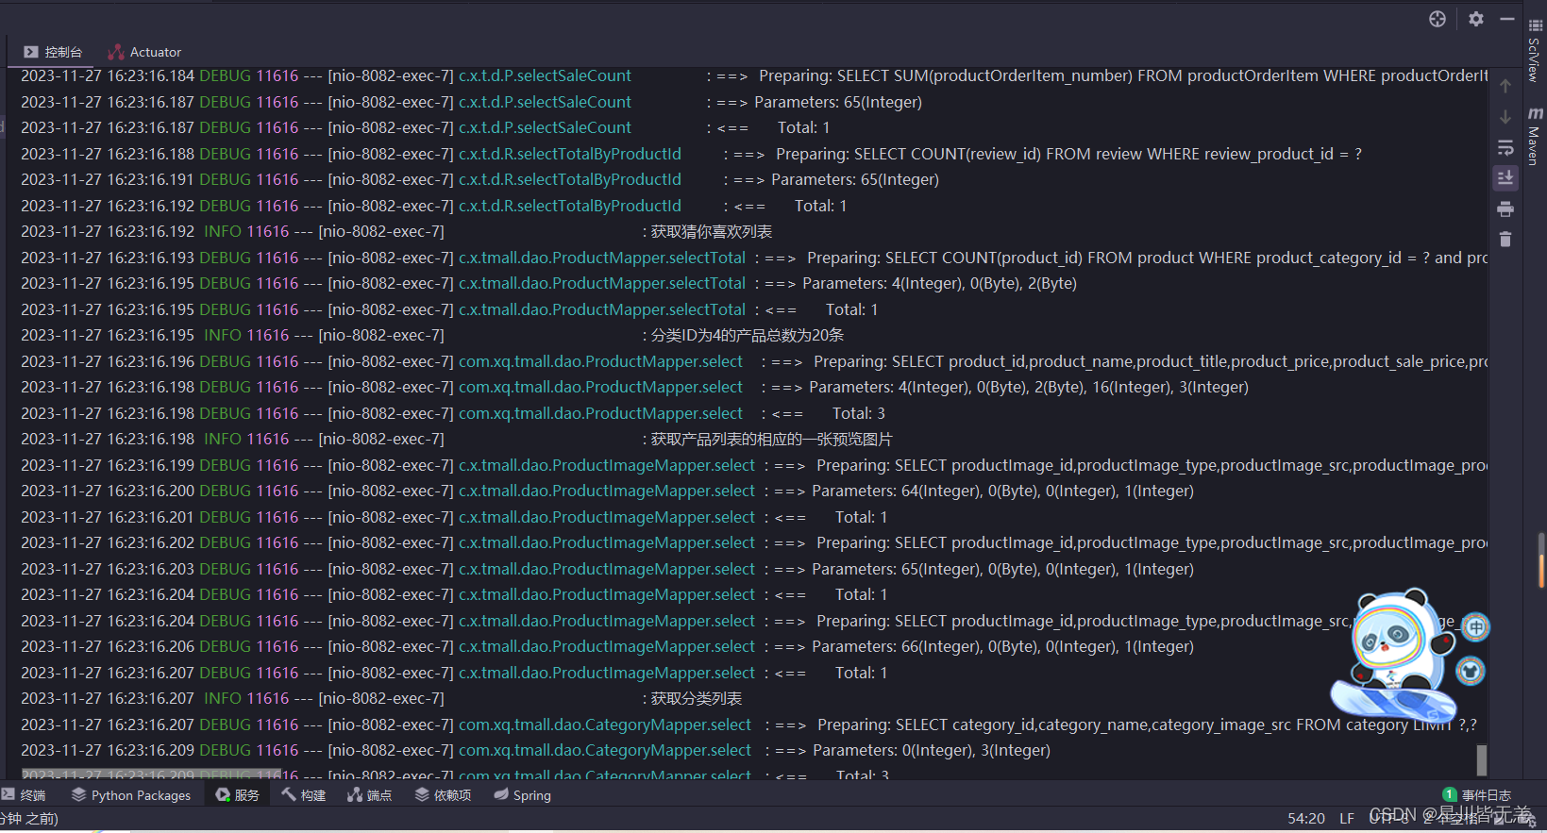Open the Spring tool window
1547x833 pixels.
point(523,795)
